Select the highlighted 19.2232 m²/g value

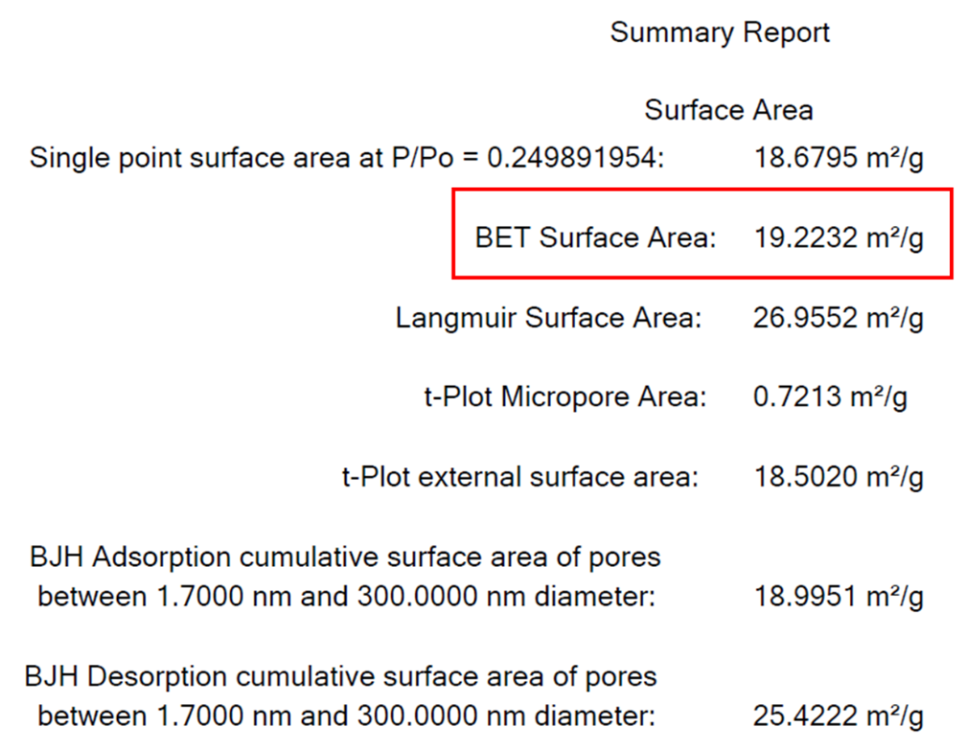[839, 238]
